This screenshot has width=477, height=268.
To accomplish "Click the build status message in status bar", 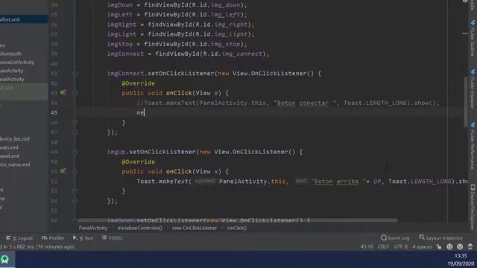I will 37,246.
